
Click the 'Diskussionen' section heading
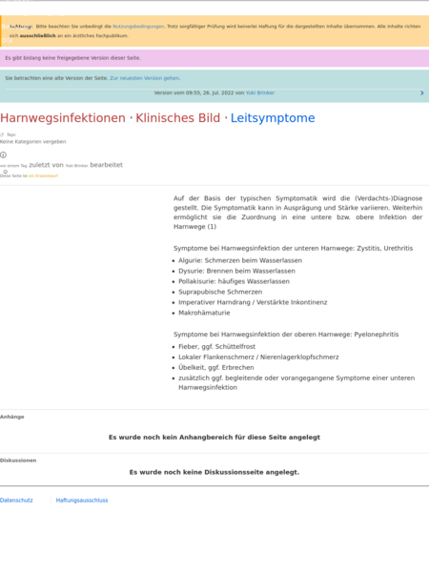(18, 460)
